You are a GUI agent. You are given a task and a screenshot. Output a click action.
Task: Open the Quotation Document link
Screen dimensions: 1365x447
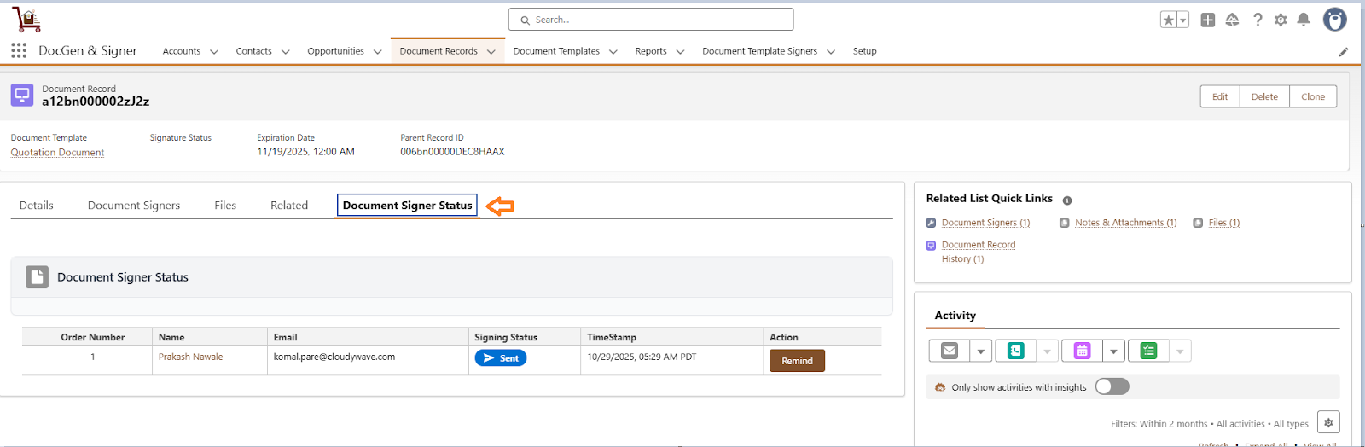pos(57,153)
